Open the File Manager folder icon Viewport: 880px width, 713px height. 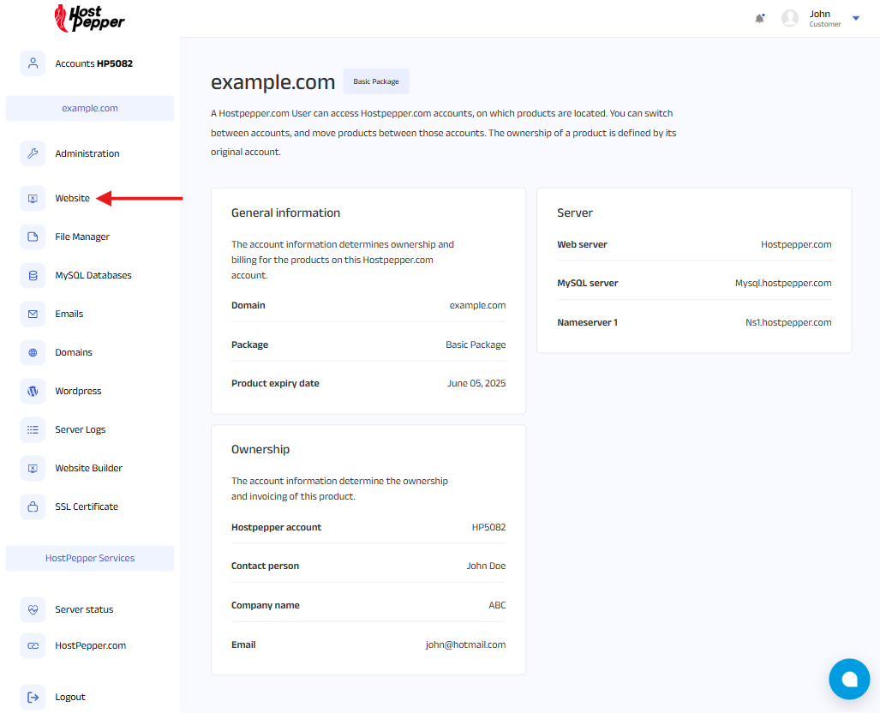click(33, 237)
